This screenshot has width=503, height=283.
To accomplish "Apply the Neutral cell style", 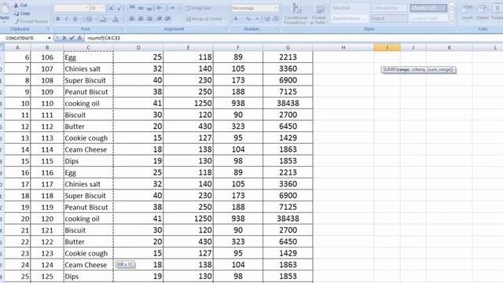I will click(x=350, y=8).
